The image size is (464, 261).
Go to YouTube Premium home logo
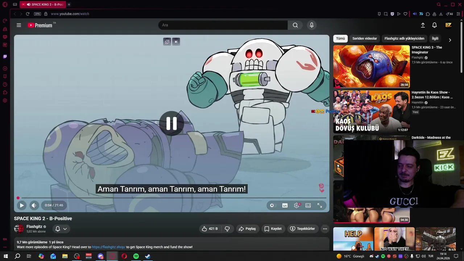coord(41,25)
